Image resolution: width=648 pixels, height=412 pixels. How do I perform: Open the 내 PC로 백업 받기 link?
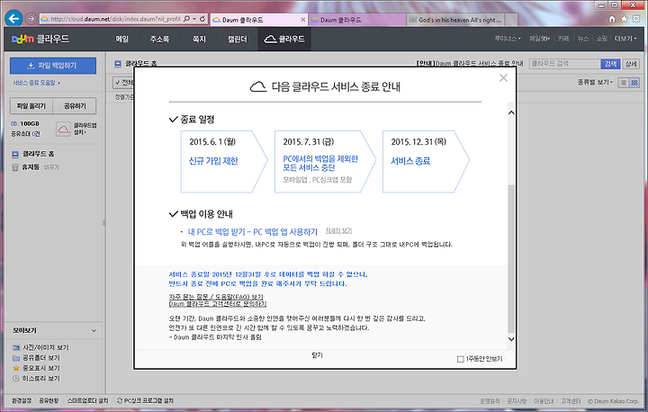(x=253, y=232)
